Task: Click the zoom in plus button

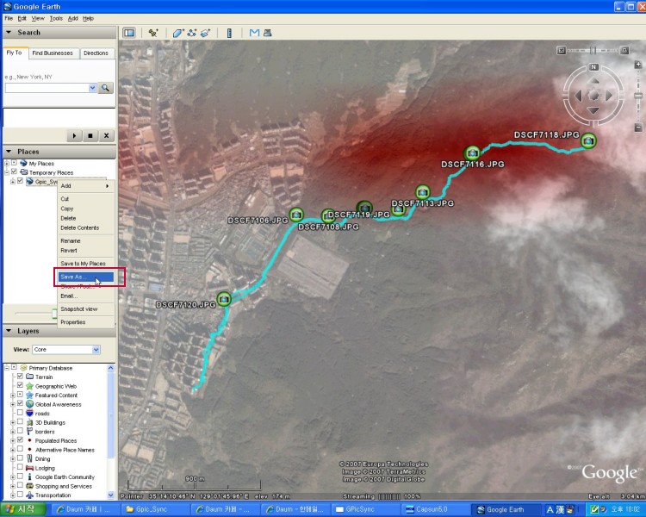Action: [x=637, y=65]
